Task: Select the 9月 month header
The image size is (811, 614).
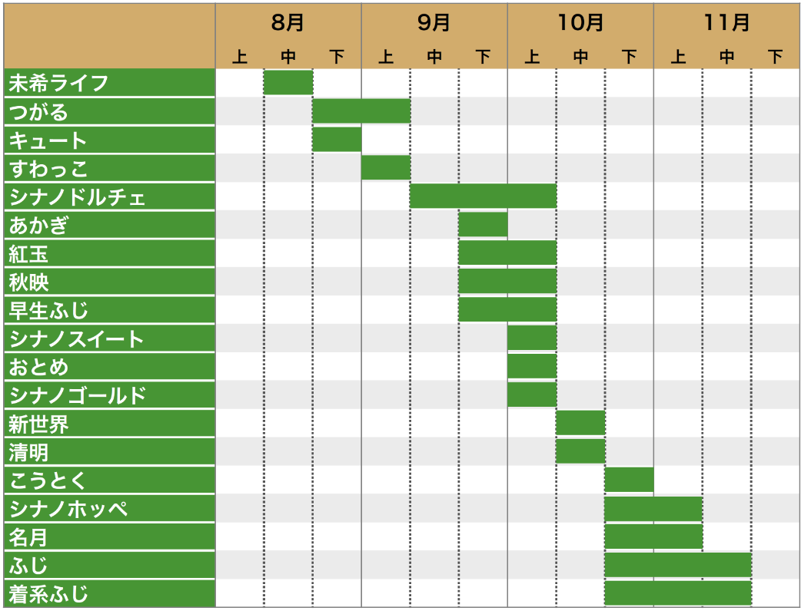Action: [434, 23]
